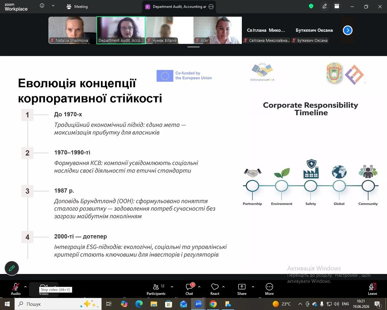387x310 pixels.
Task: Select Nataliia Shalimova's video thumbnail
Action: (72, 30)
